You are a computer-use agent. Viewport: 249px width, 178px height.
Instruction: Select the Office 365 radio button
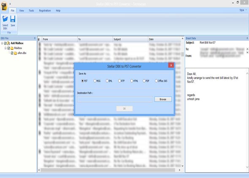(x=156, y=81)
